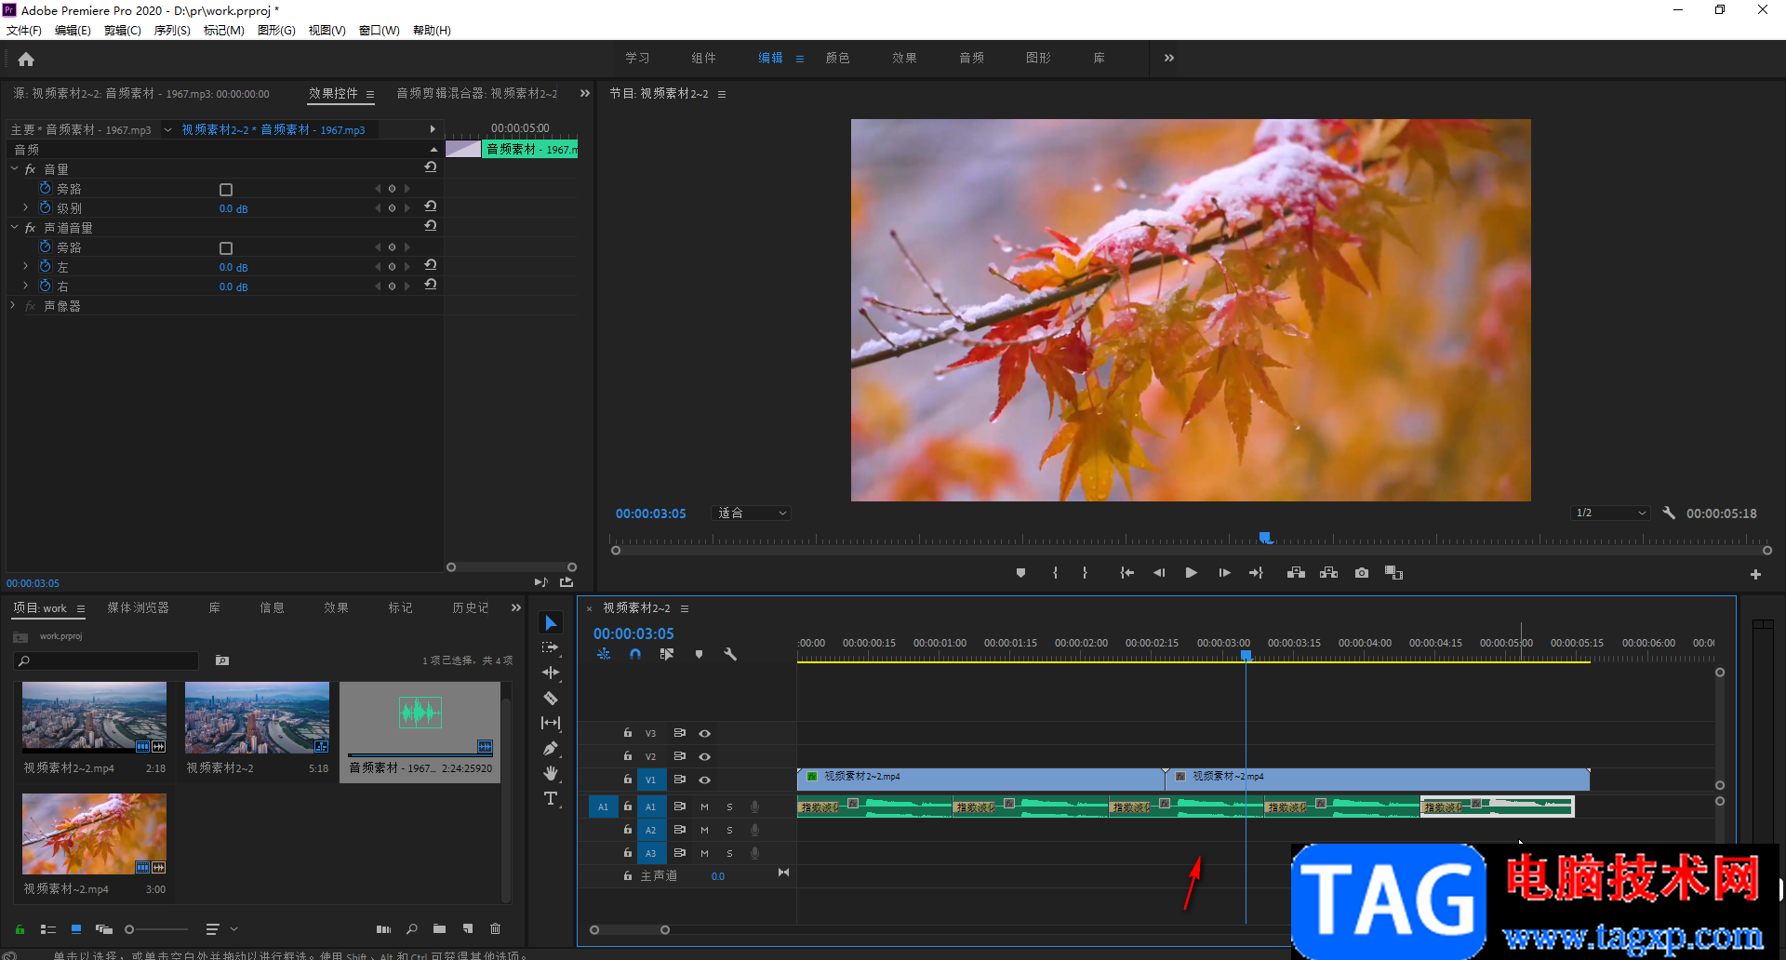
Task: Open the 媒体浏览器 tab
Action: click(x=138, y=607)
